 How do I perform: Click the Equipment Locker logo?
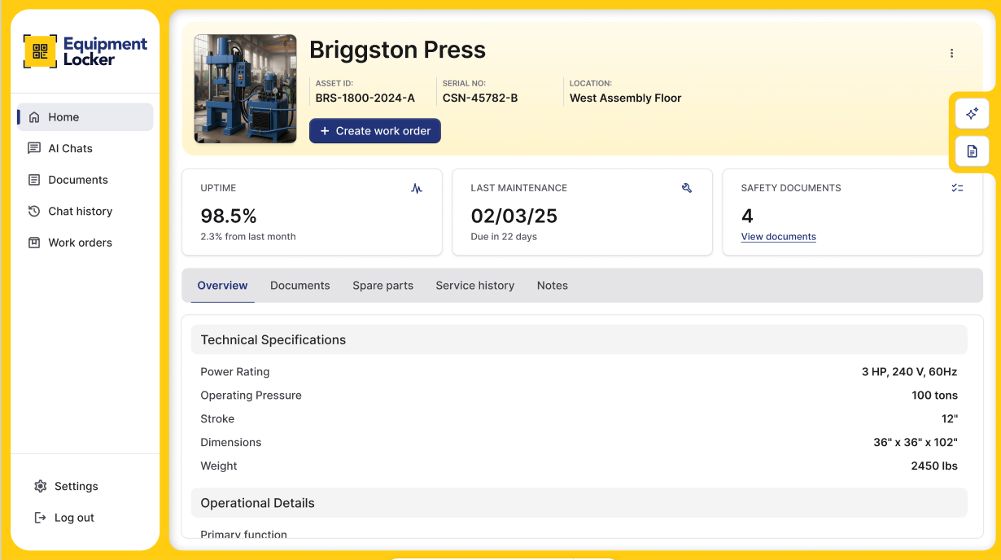point(85,51)
